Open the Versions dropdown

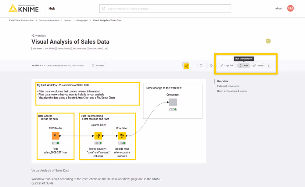click(x=97, y=65)
